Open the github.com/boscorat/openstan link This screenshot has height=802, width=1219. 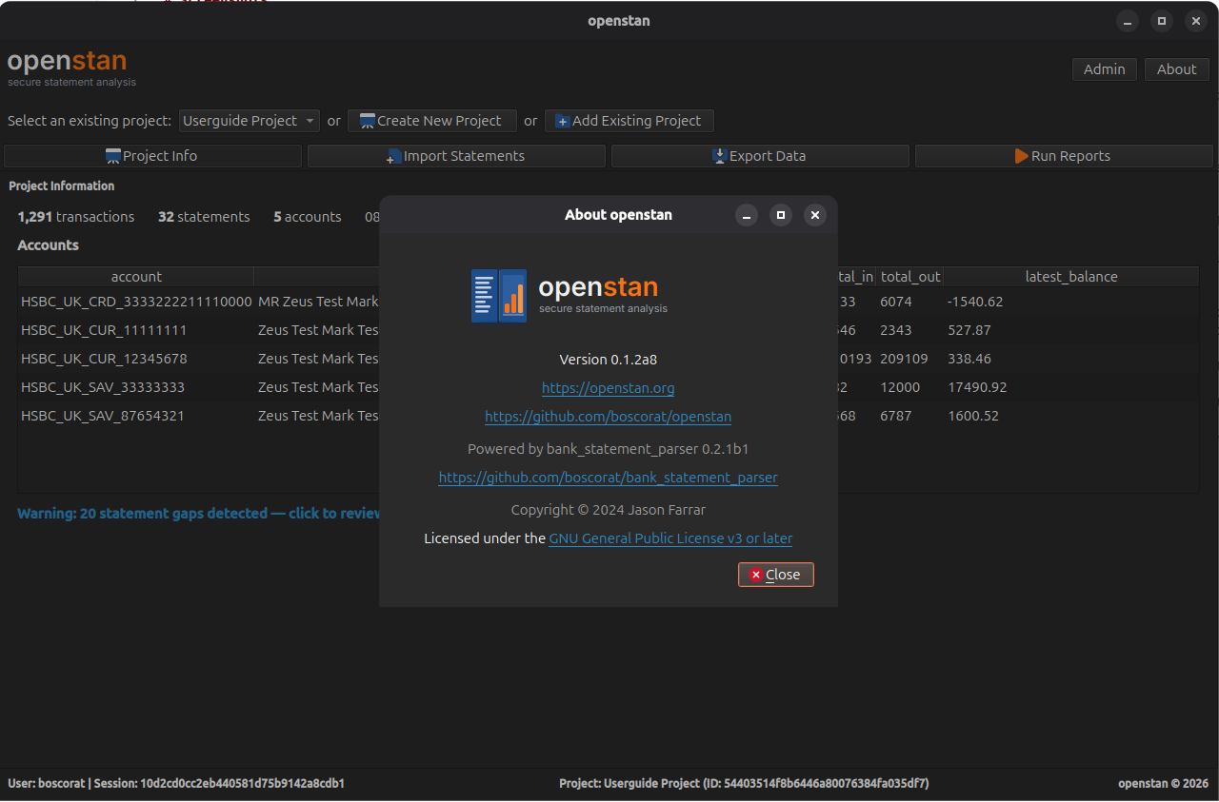tap(608, 417)
